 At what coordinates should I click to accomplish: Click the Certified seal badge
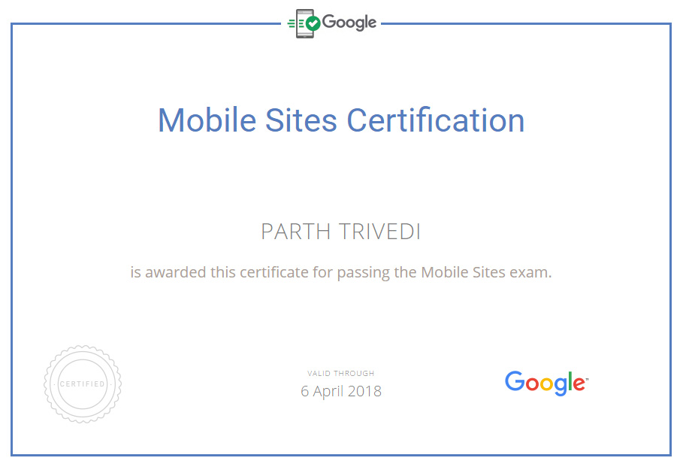coord(83,384)
